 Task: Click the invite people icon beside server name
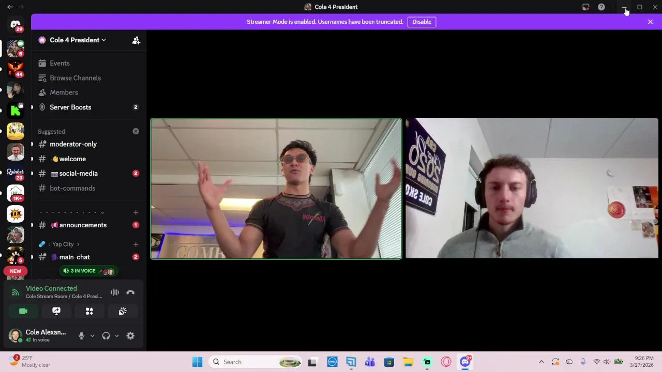pos(136,40)
